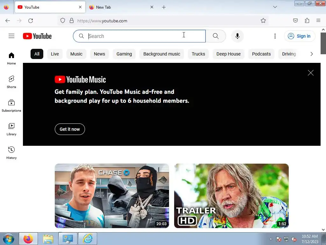The height and width of the screenshot is (245, 326).
Task: Open the YouTube settings three-dot menu
Action: [275, 36]
